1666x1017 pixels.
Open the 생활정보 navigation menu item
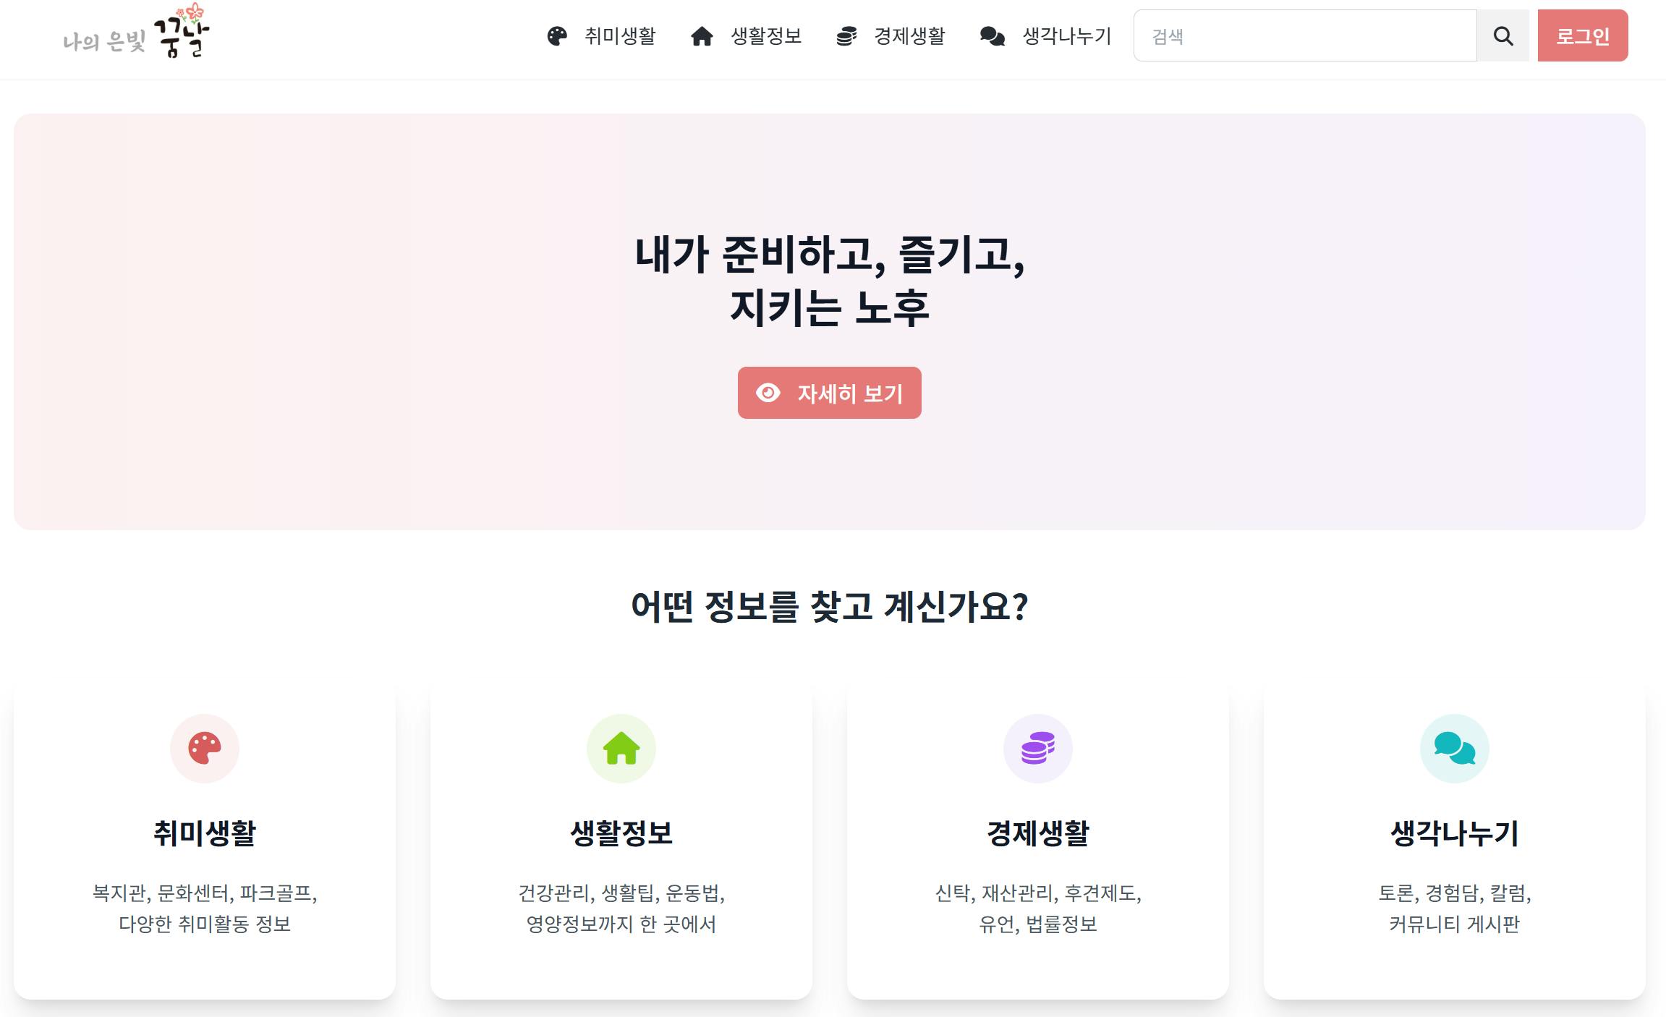[x=766, y=36]
